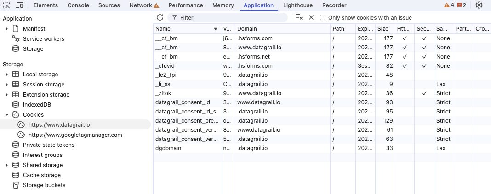This screenshot has width=491, height=194.
Task: Enable Only show cookies with an issue
Action: coord(323,17)
